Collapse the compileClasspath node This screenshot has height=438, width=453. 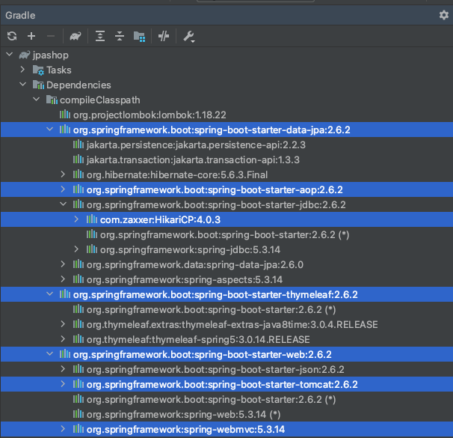pyautogui.click(x=37, y=100)
